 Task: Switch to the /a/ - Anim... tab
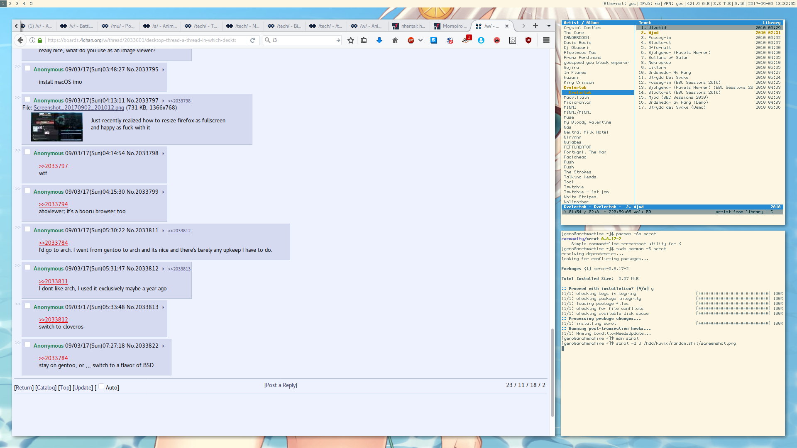tap(160, 26)
